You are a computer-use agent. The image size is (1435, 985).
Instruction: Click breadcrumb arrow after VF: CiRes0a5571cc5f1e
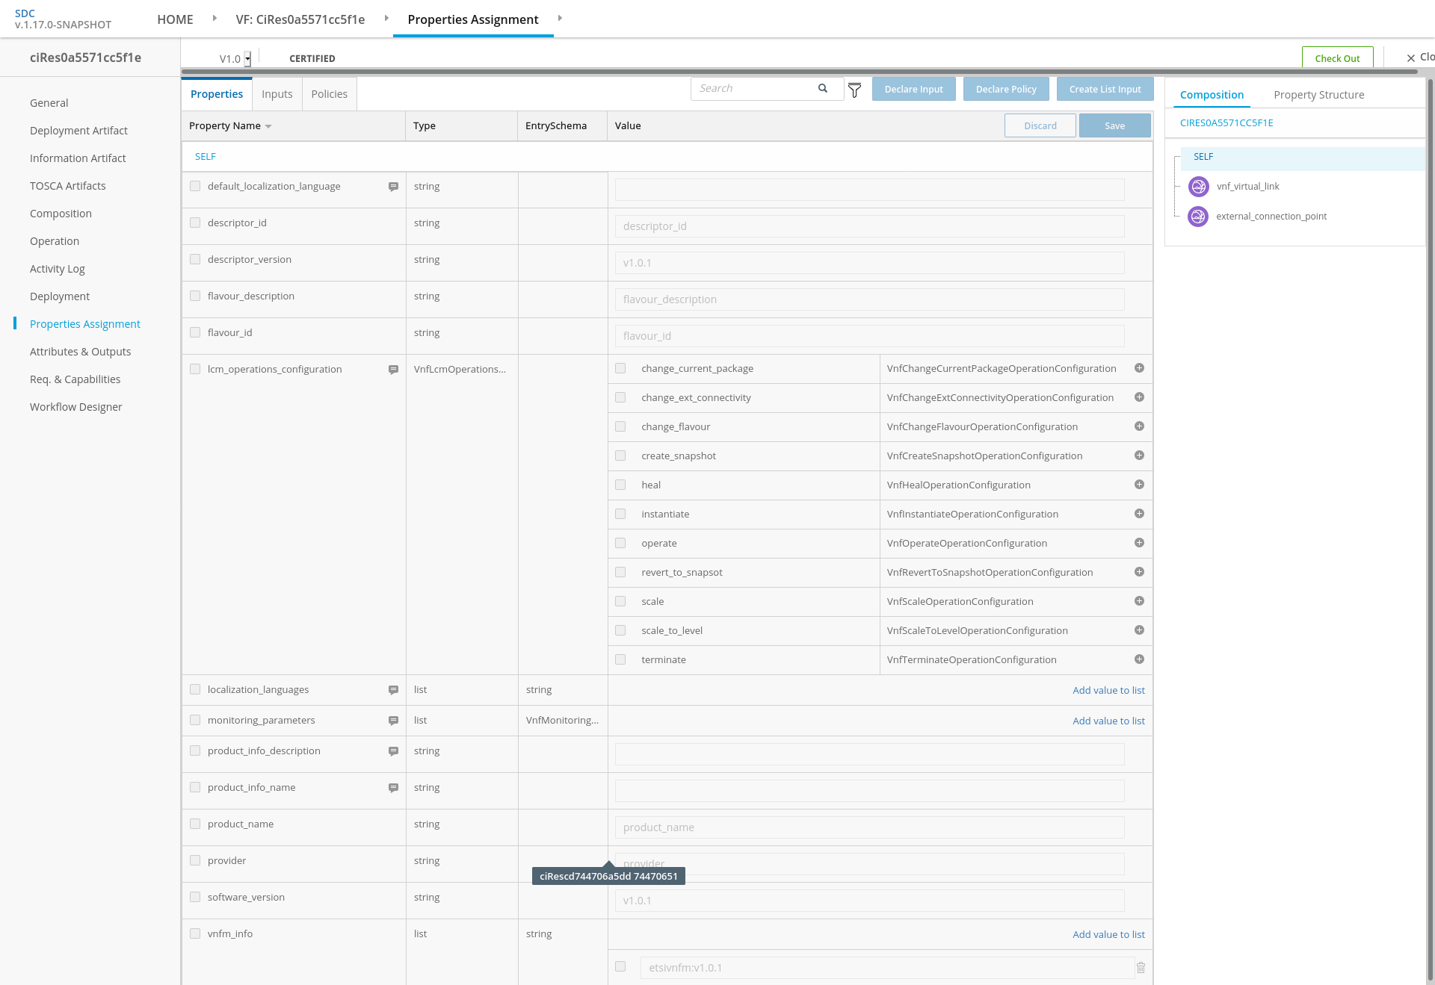386,18
